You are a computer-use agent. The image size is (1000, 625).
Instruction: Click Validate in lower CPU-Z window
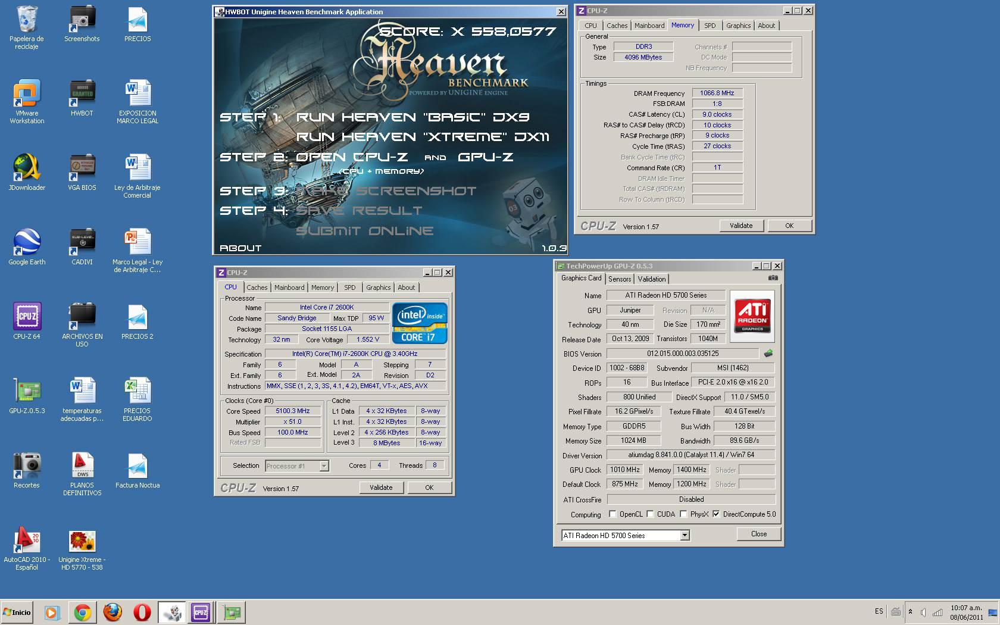[x=381, y=487]
